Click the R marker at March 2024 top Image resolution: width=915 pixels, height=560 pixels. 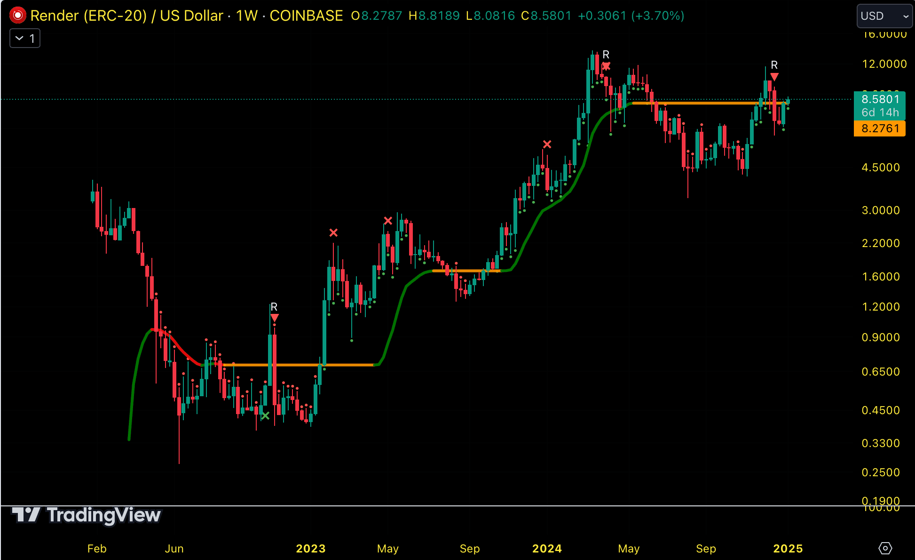pos(606,55)
